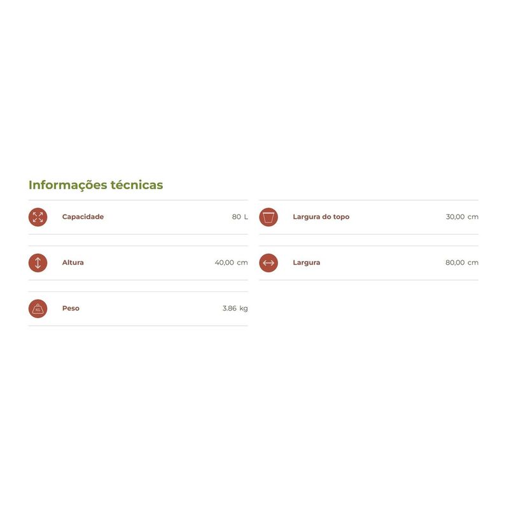Click the Altura vertical arrow icon
This screenshot has width=509, height=509.
[38, 263]
